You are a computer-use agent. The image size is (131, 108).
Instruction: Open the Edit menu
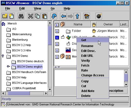[x=22, y=8]
